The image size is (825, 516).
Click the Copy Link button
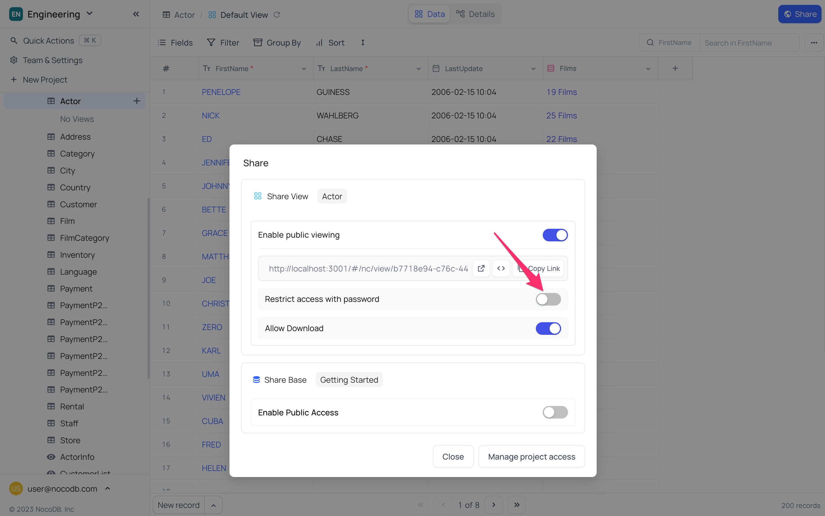pos(539,269)
